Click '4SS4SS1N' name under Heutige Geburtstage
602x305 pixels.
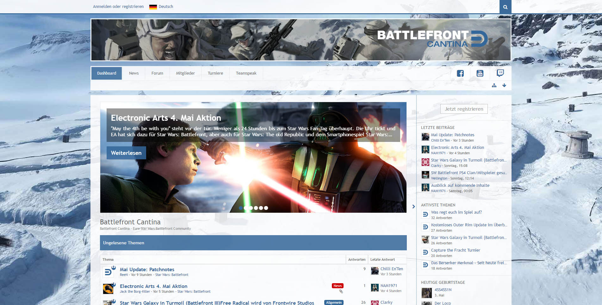pyautogui.click(x=443, y=290)
